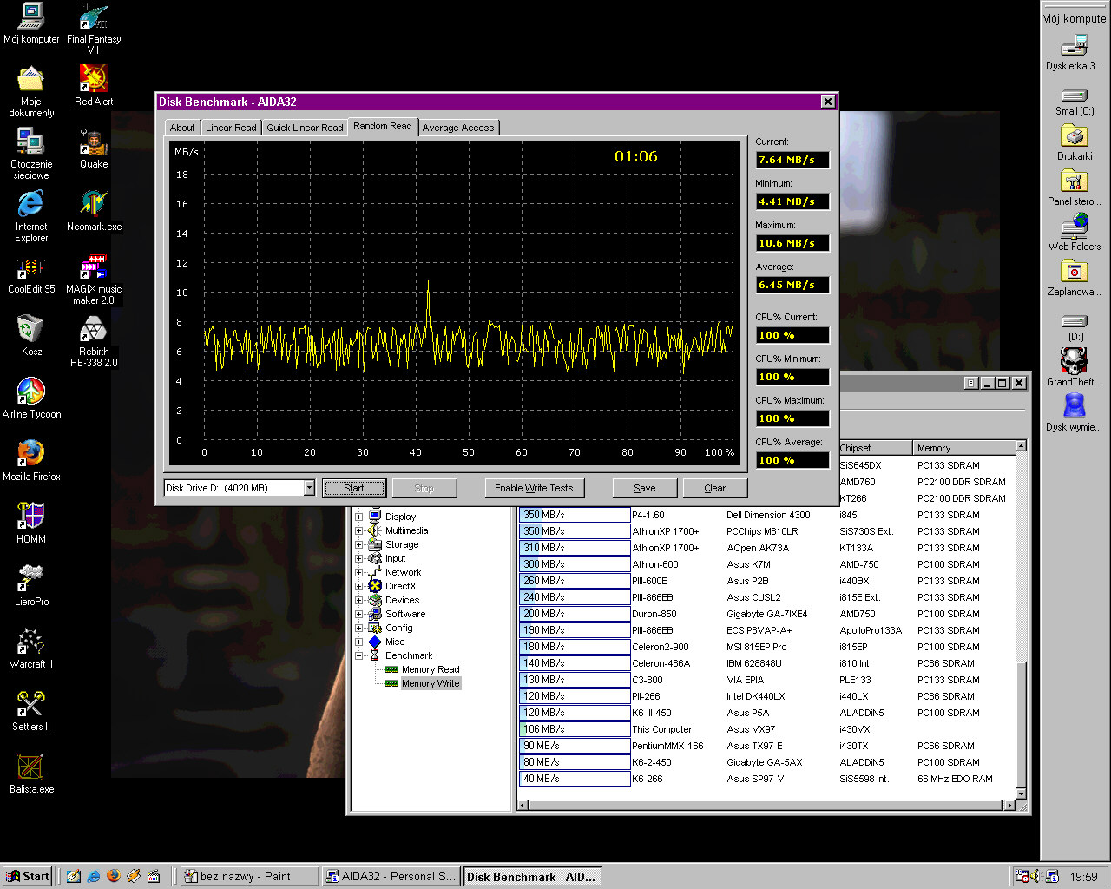The image size is (1111, 889).
Task: Expand the Network tree node
Action: 358,572
